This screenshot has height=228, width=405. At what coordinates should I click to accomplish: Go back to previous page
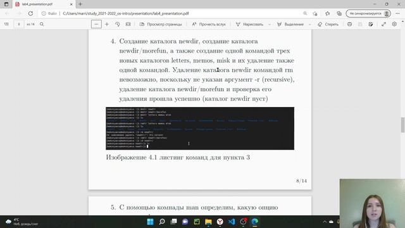[7, 13]
